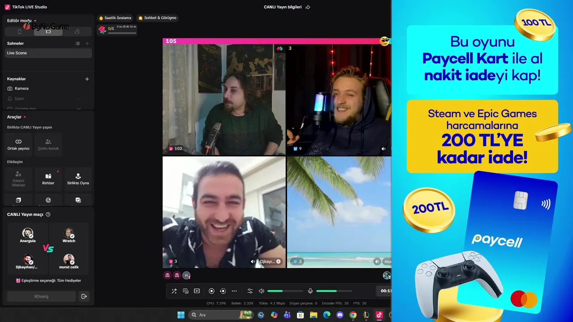This screenshot has width=573, height=322.
Task: Select Wratch avatar in the match panel
Action: [69, 233]
